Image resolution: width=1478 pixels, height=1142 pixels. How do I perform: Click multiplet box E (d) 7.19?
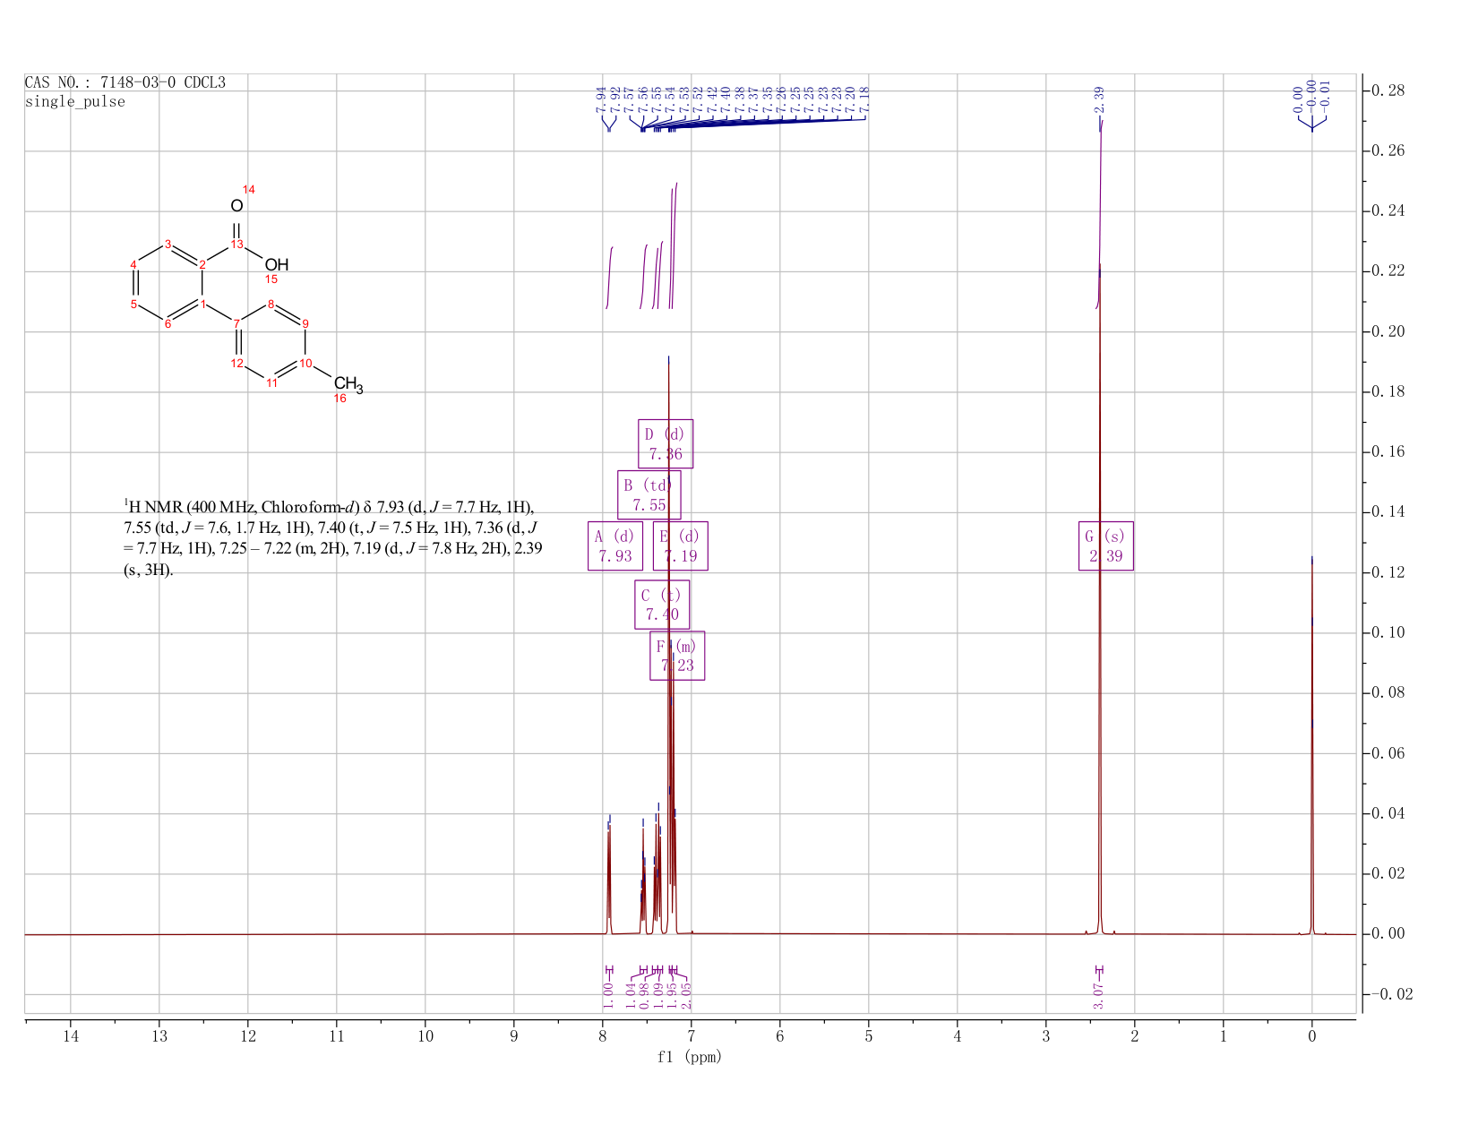(x=681, y=546)
